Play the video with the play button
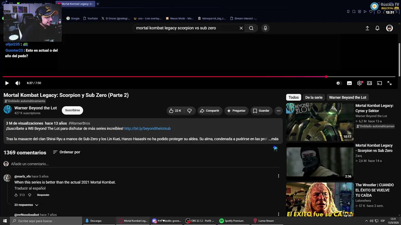The image size is (401, 225). (x=7, y=83)
